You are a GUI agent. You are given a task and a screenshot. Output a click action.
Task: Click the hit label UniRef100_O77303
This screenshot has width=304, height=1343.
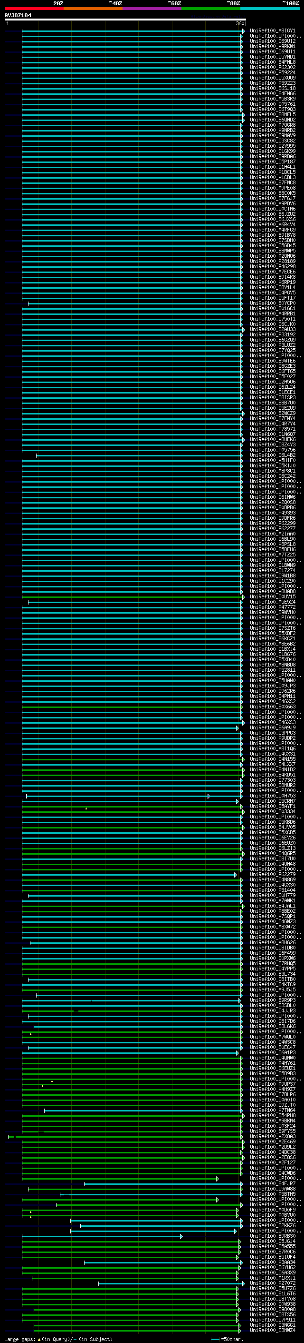[x=273, y=780]
